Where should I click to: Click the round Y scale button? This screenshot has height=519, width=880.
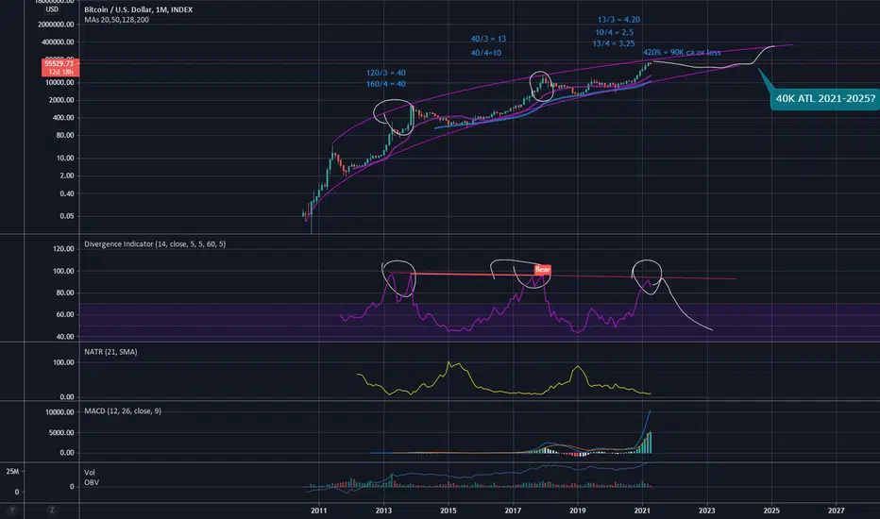click(x=12, y=510)
